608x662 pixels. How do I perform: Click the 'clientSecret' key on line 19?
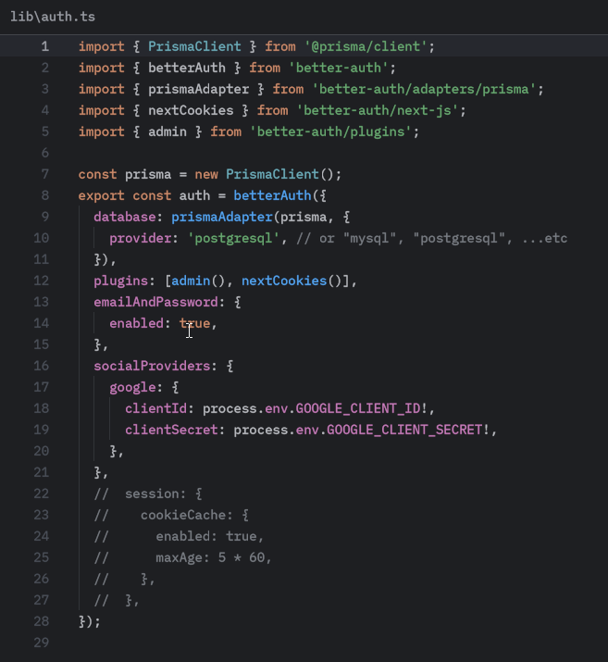coord(171,430)
